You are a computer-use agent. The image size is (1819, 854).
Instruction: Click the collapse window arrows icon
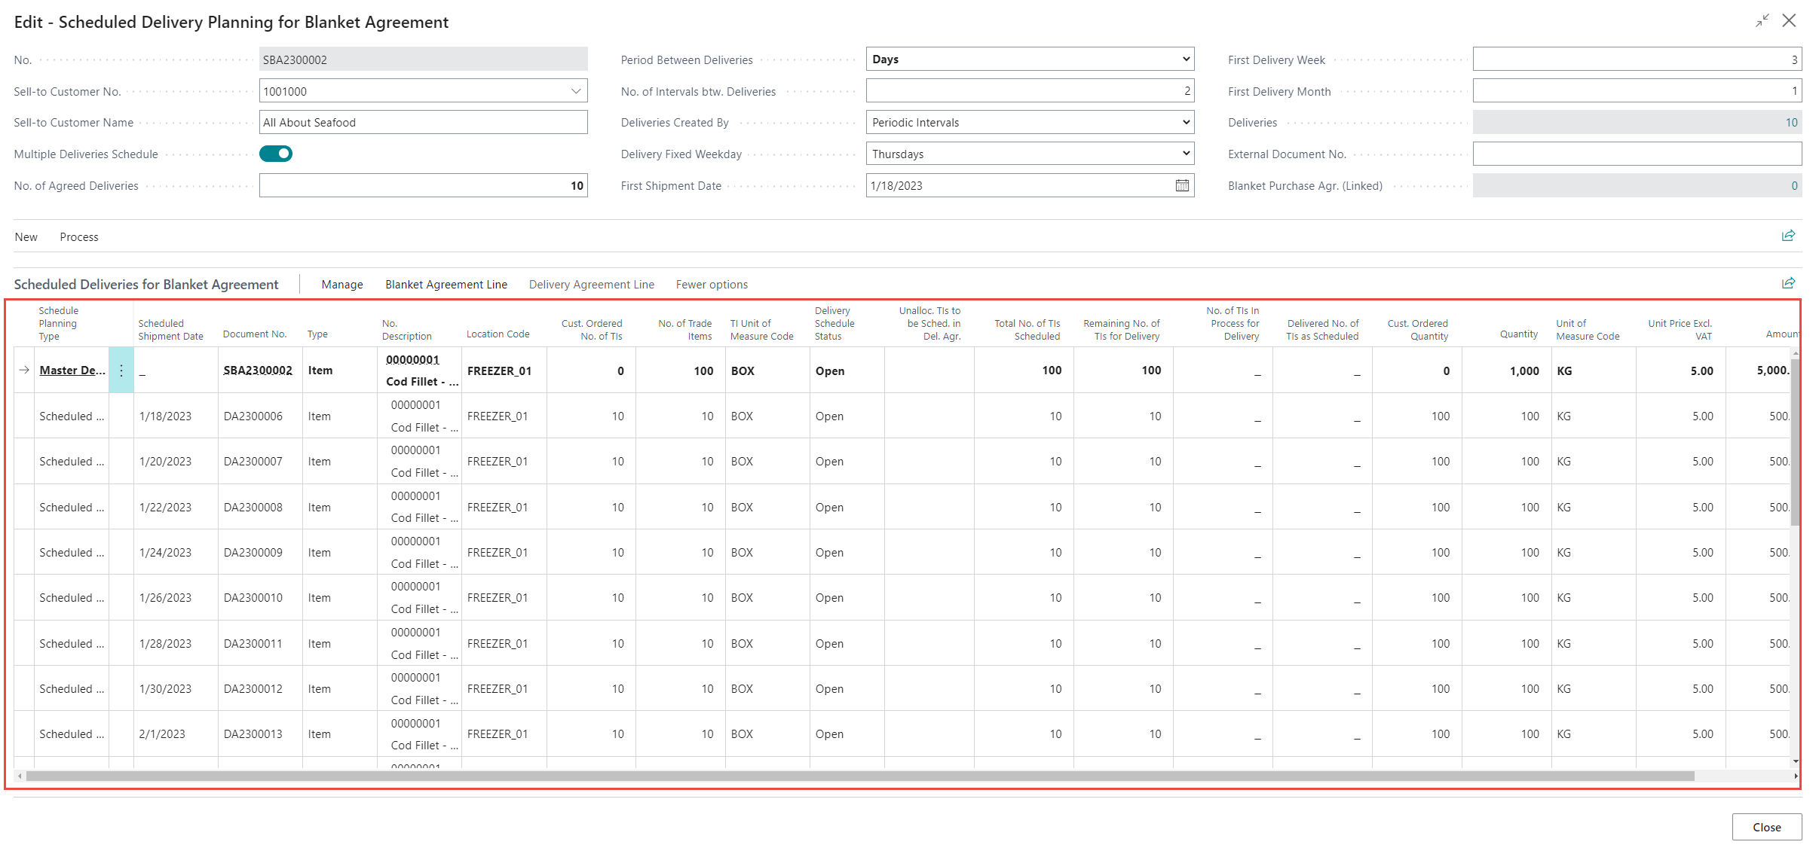tap(1762, 21)
